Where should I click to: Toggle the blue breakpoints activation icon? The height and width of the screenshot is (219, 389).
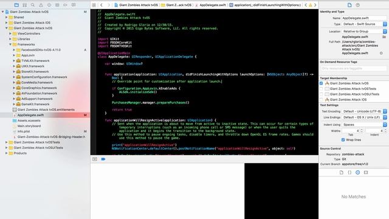coord(103,159)
